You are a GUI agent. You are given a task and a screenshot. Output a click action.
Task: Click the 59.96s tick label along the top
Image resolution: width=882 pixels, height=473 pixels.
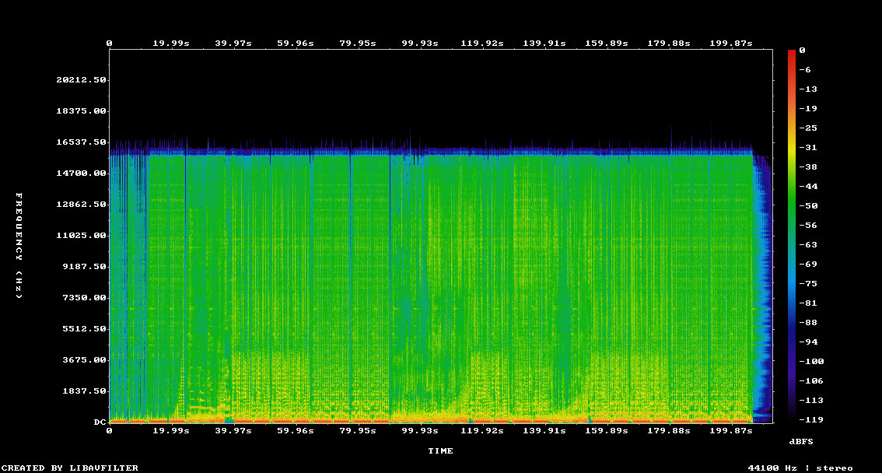click(x=295, y=44)
